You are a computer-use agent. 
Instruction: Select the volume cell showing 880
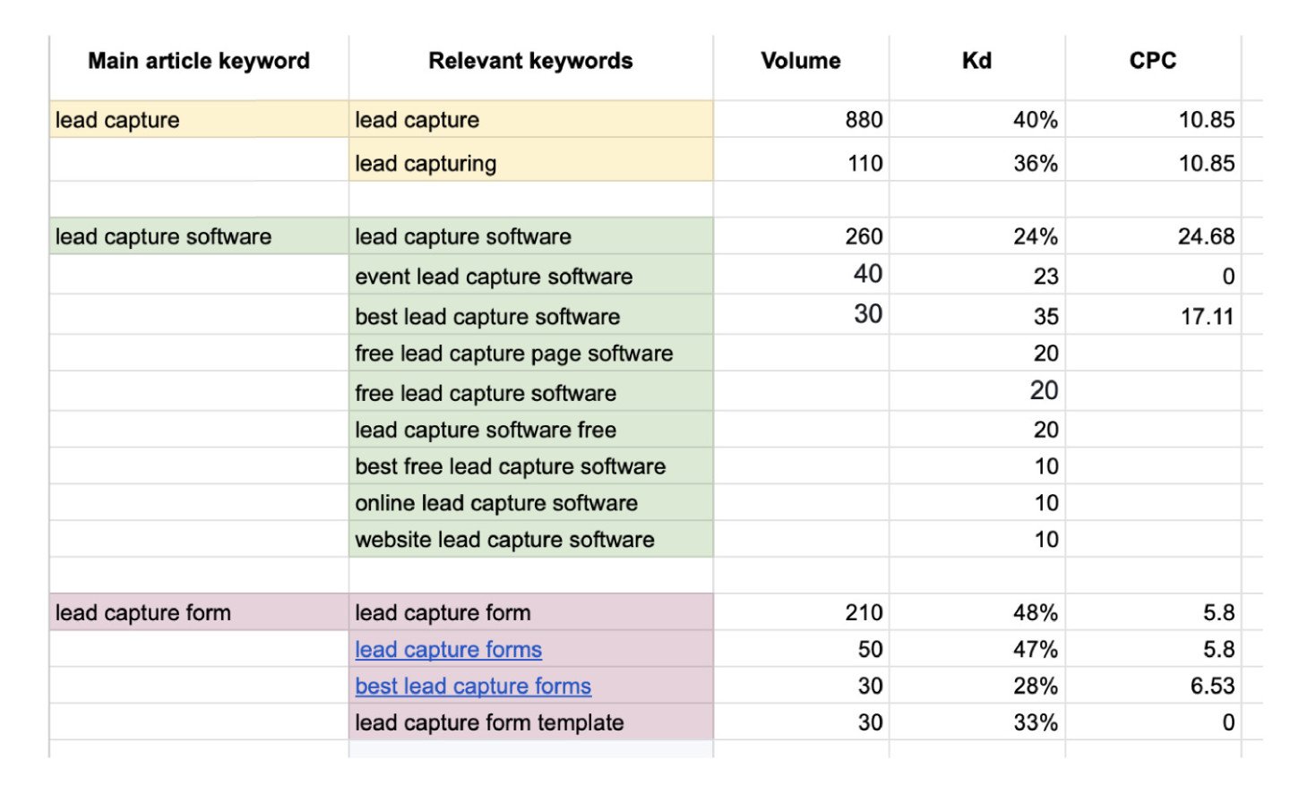pos(801,119)
